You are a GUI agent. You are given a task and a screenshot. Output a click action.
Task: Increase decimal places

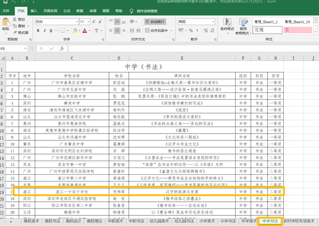pos(206,31)
